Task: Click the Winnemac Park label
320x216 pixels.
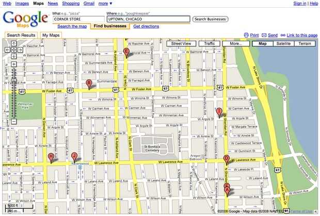Action: 25,106
